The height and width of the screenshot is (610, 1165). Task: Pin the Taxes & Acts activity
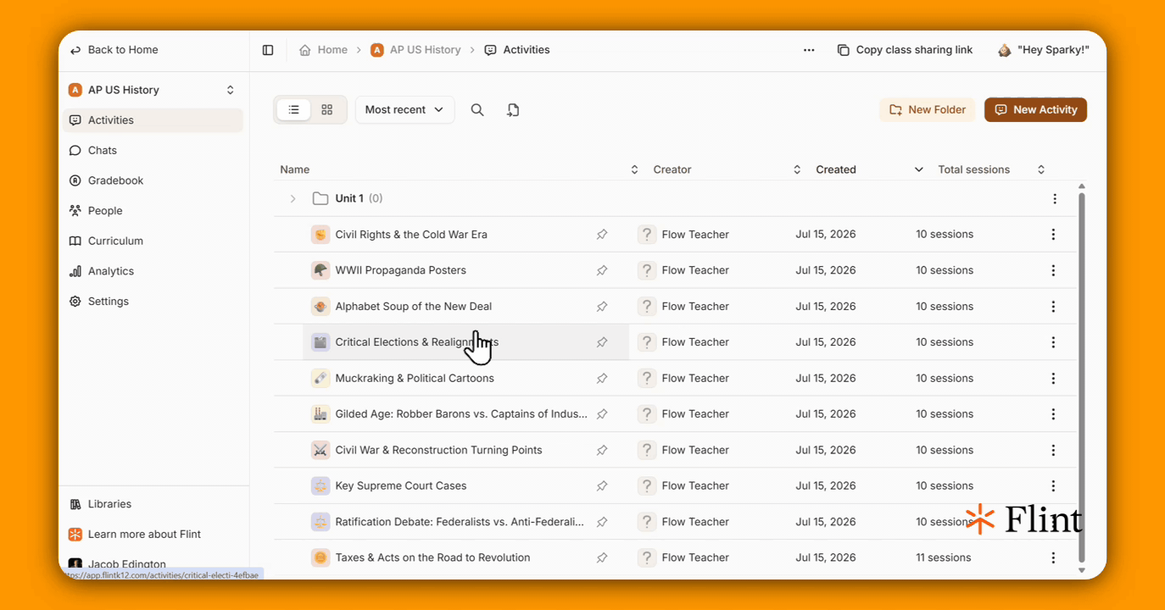[x=602, y=558]
